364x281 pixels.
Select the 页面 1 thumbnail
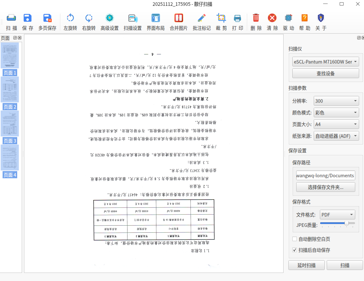point(10,59)
